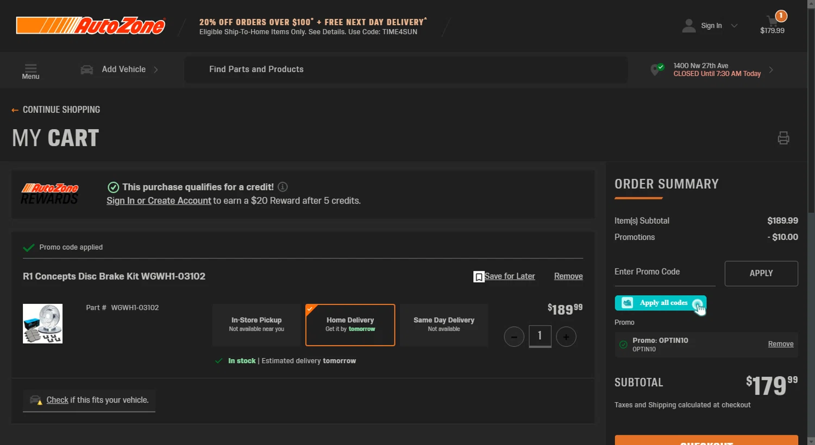
Task: Choose Home Delivery option
Action: [x=350, y=325]
